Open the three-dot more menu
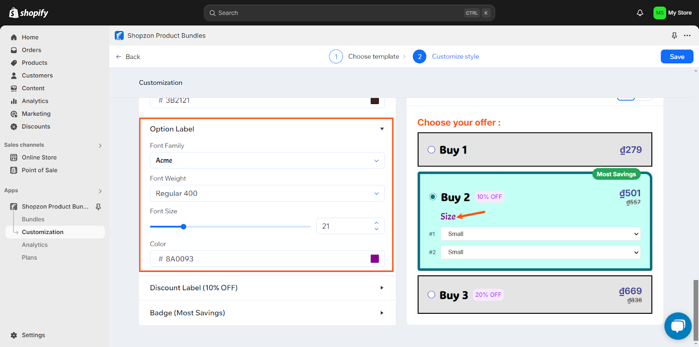 click(687, 35)
